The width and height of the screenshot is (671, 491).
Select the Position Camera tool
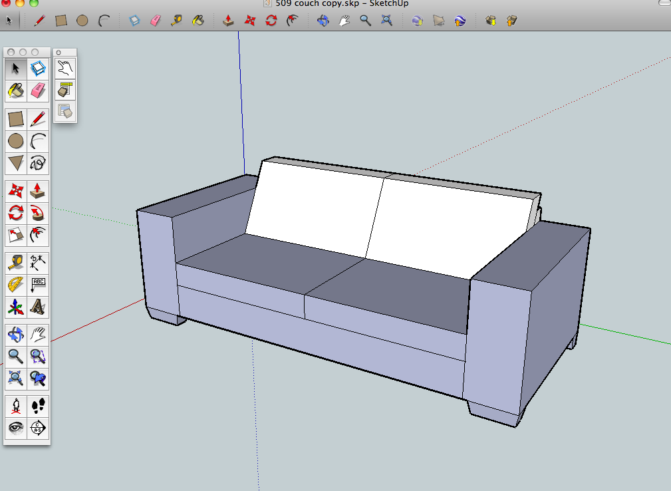pyautogui.click(x=16, y=406)
